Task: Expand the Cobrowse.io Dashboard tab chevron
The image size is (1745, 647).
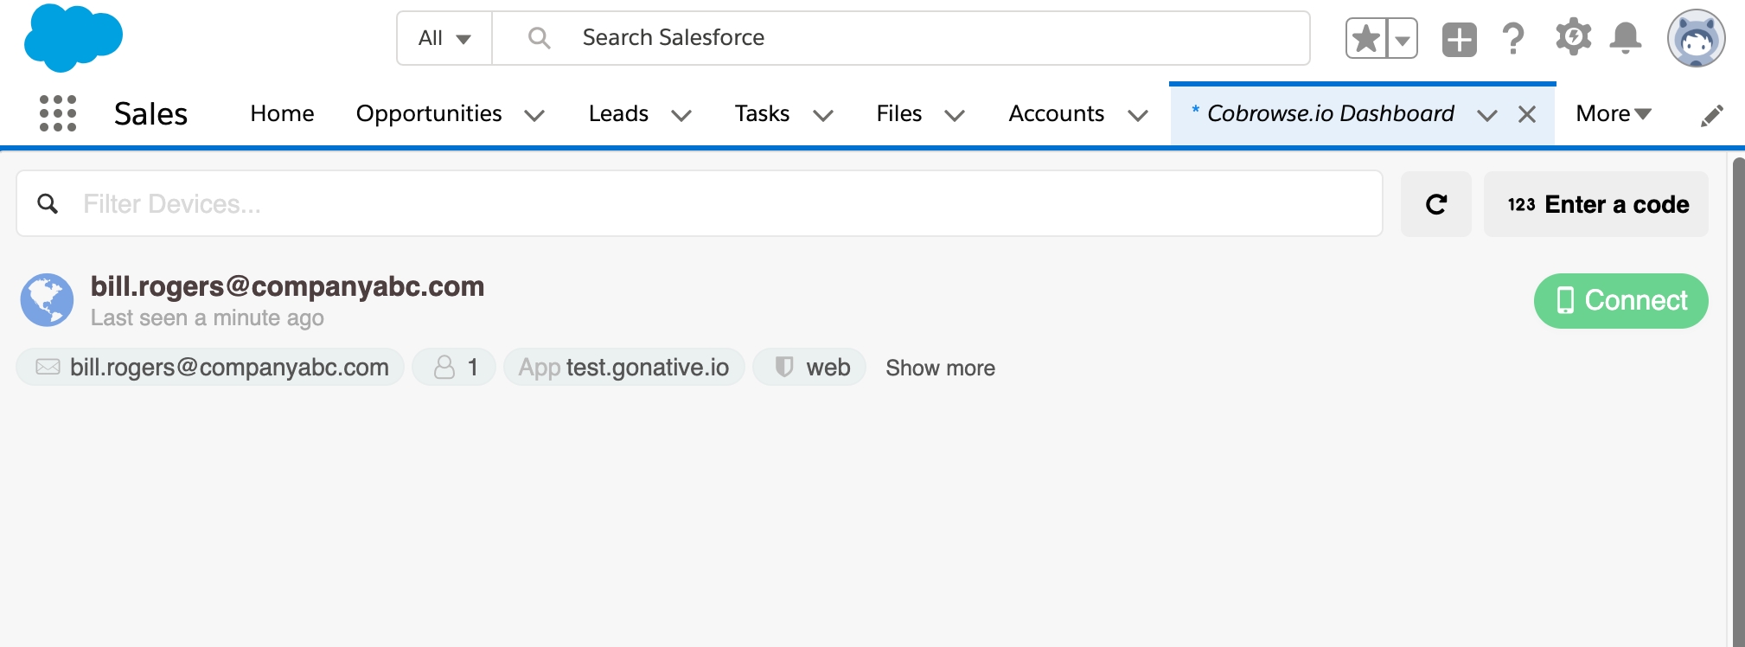Action: (x=1487, y=115)
